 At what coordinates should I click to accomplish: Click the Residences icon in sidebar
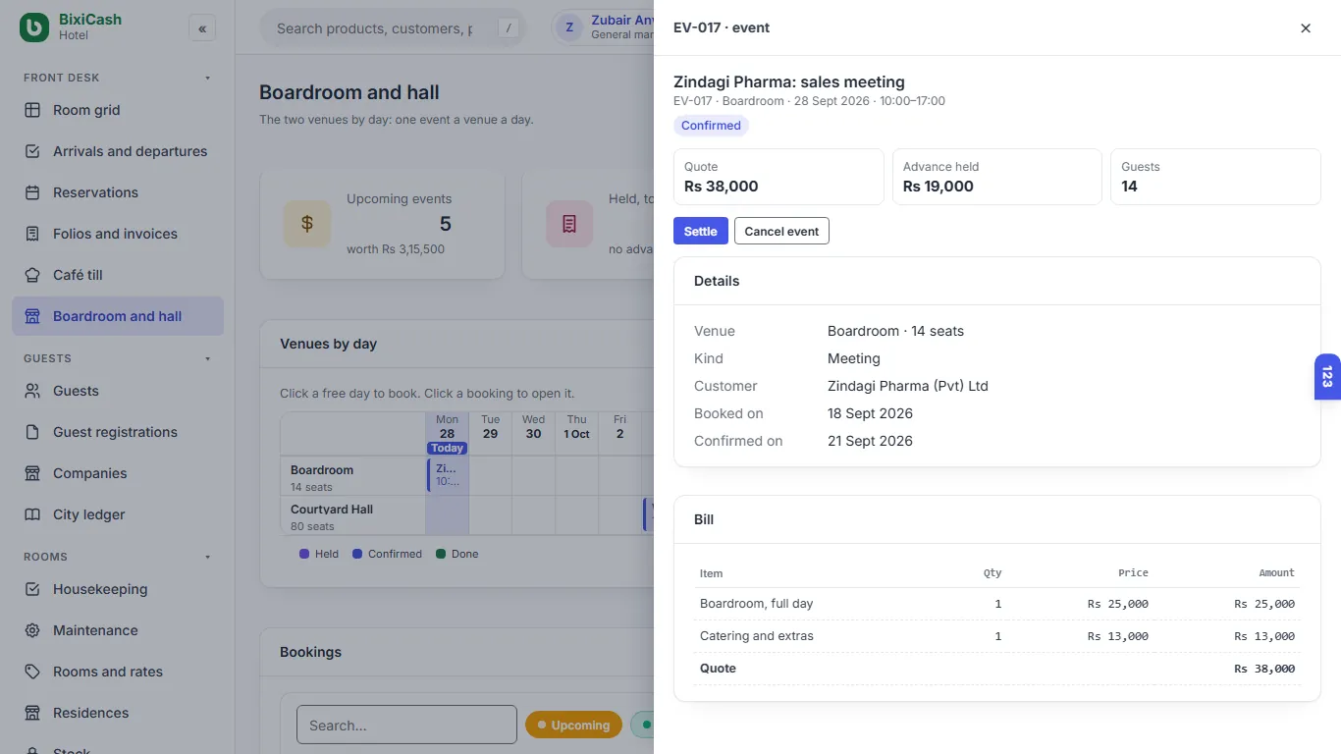pyautogui.click(x=32, y=713)
